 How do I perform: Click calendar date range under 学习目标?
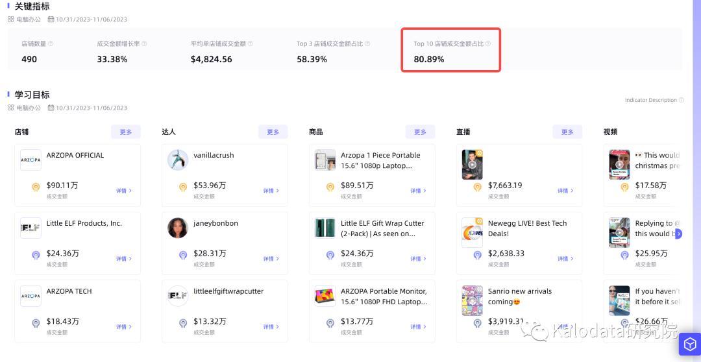pos(88,108)
